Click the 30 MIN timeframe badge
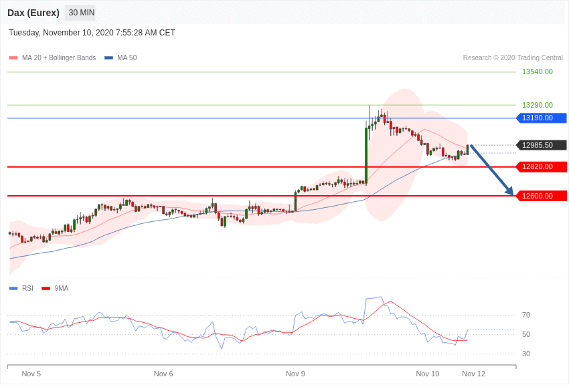 pyautogui.click(x=80, y=13)
